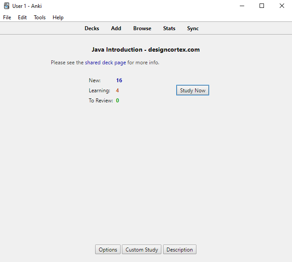Image resolution: width=292 pixels, height=262 pixels.
Task: Edit the deck Description
Action: pyautogui.click(x=179, y=250)
